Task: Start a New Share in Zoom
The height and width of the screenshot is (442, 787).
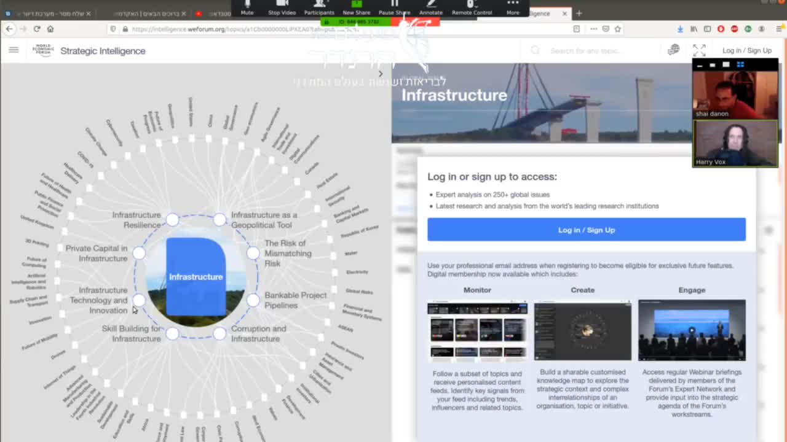Action: point(357,8)
